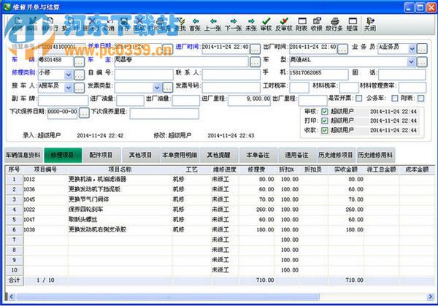Go to next record with 下一张
This screenshot has width=438, height=306.
pyautogui.click(x=234, y=24)
